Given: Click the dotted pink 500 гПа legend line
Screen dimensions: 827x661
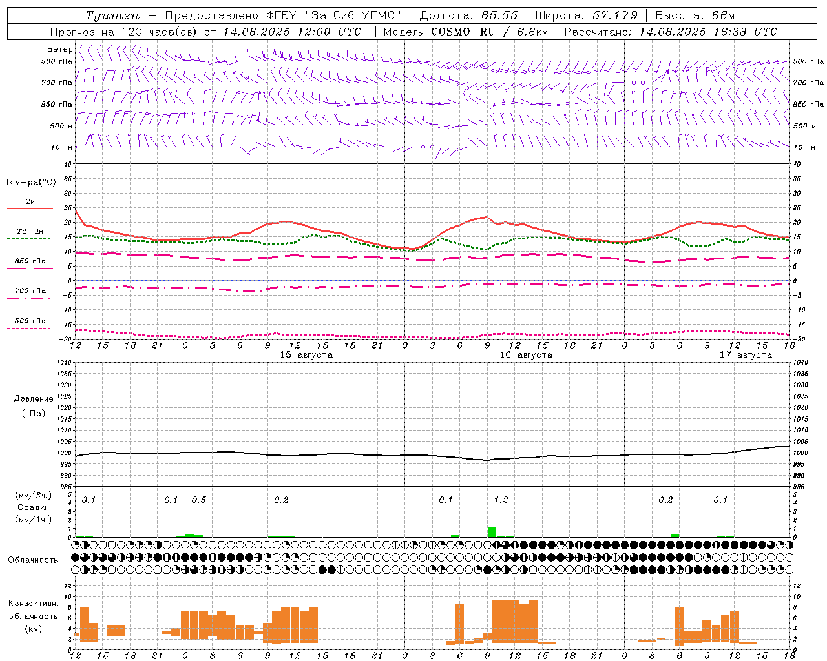Looking at the screenshot, I should tap(28, 329).
